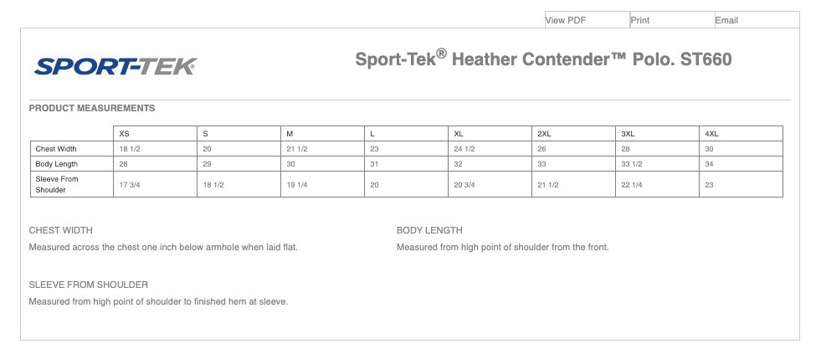The width and height of the screenshot is (816, 359).
Task: Select the 2XL size column header
Action: 544,134
